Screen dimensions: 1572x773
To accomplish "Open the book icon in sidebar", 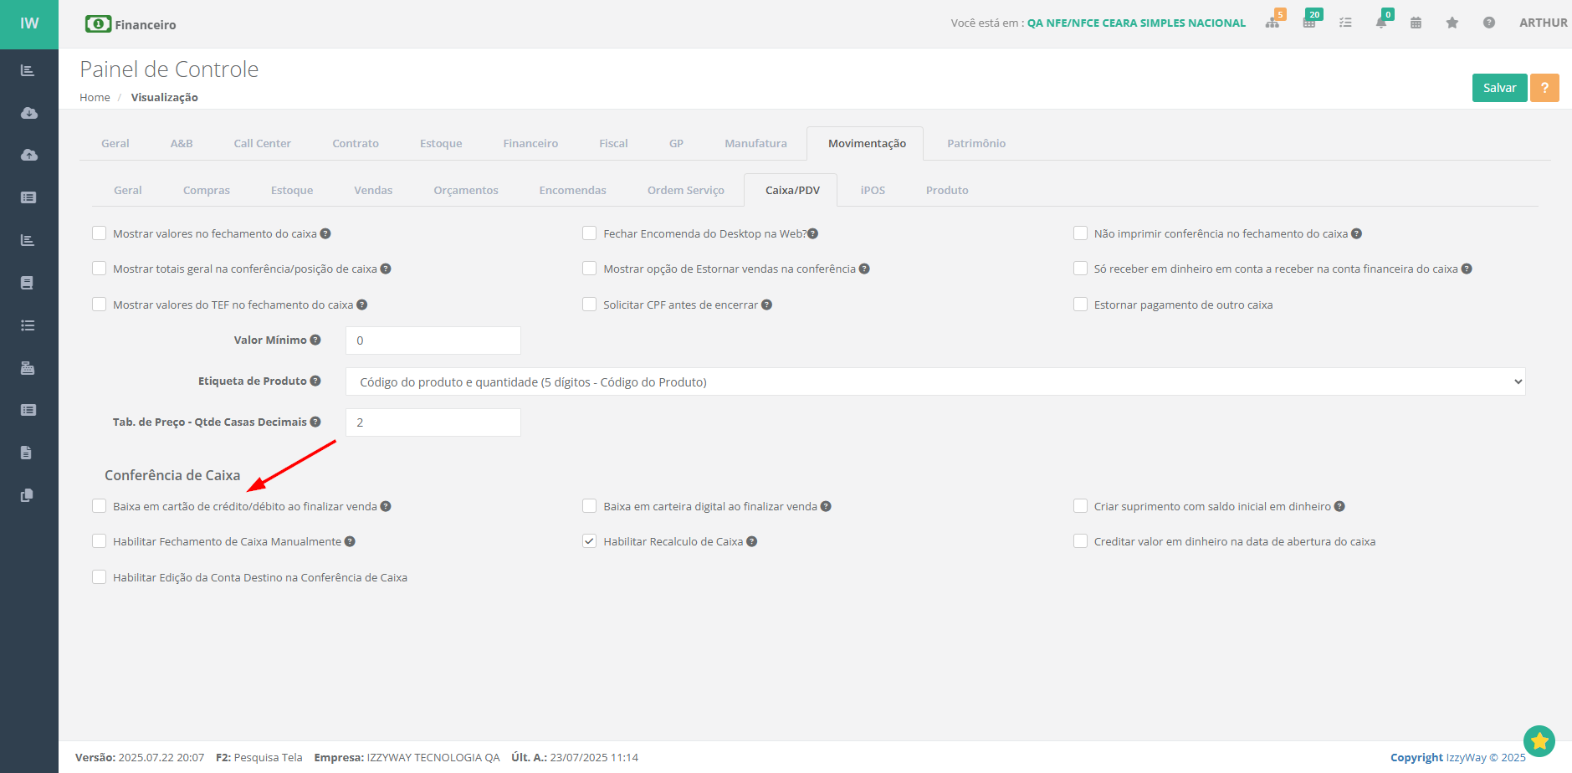I will point(28,283).
